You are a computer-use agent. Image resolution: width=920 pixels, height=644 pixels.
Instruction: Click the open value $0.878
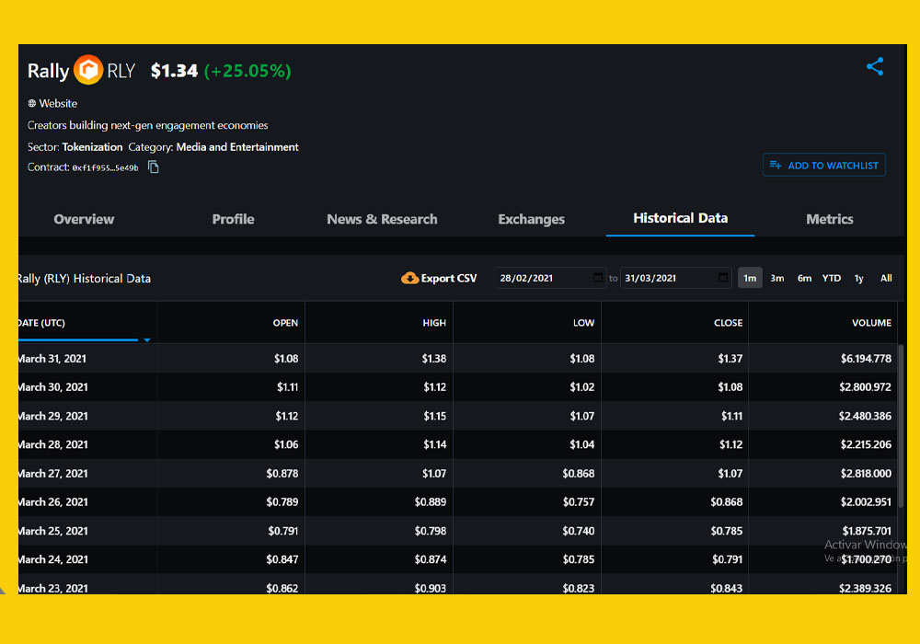tap(282, 473)
